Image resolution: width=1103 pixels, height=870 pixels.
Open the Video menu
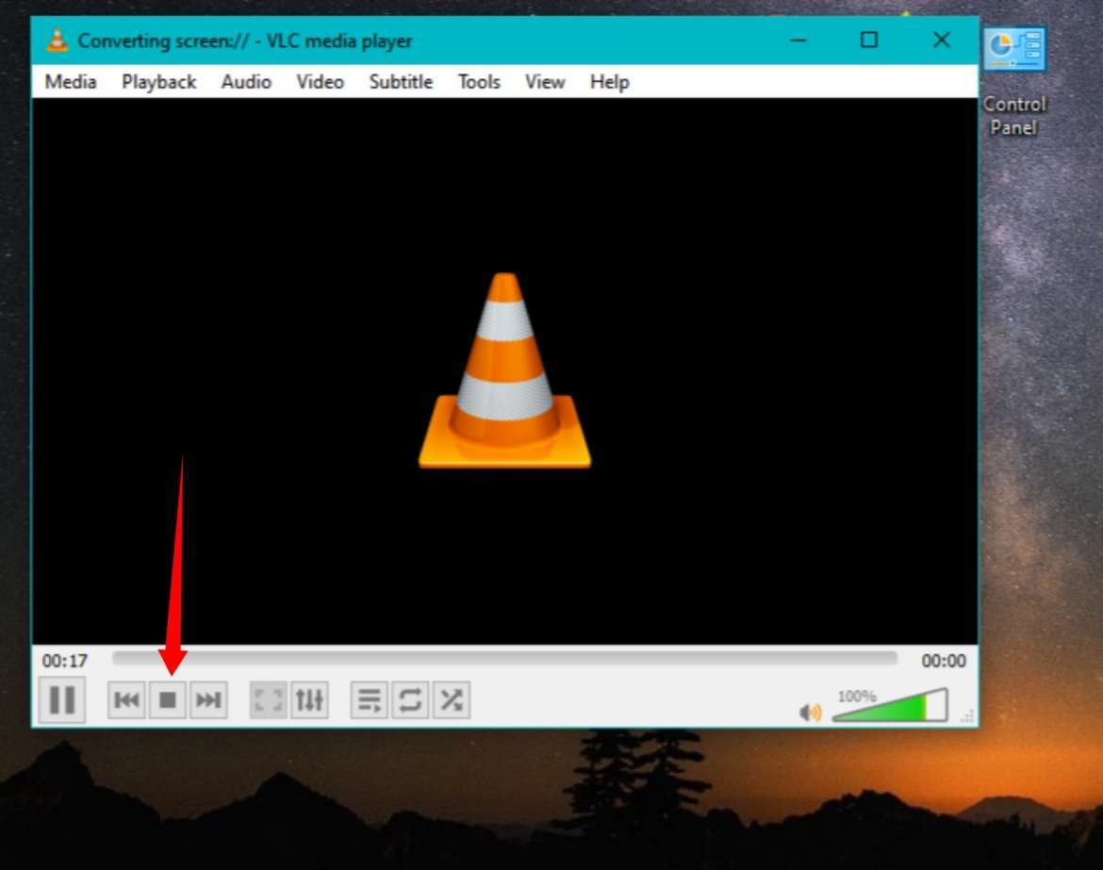[321, 82]
